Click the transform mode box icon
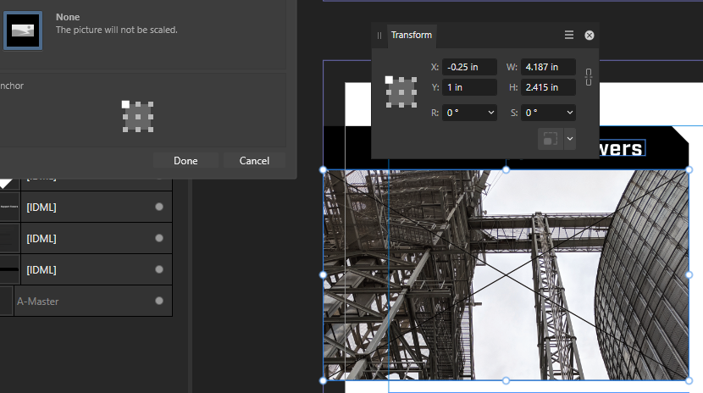Image resolution: width=703 pixels, height=393 pixels. [550, 138]
